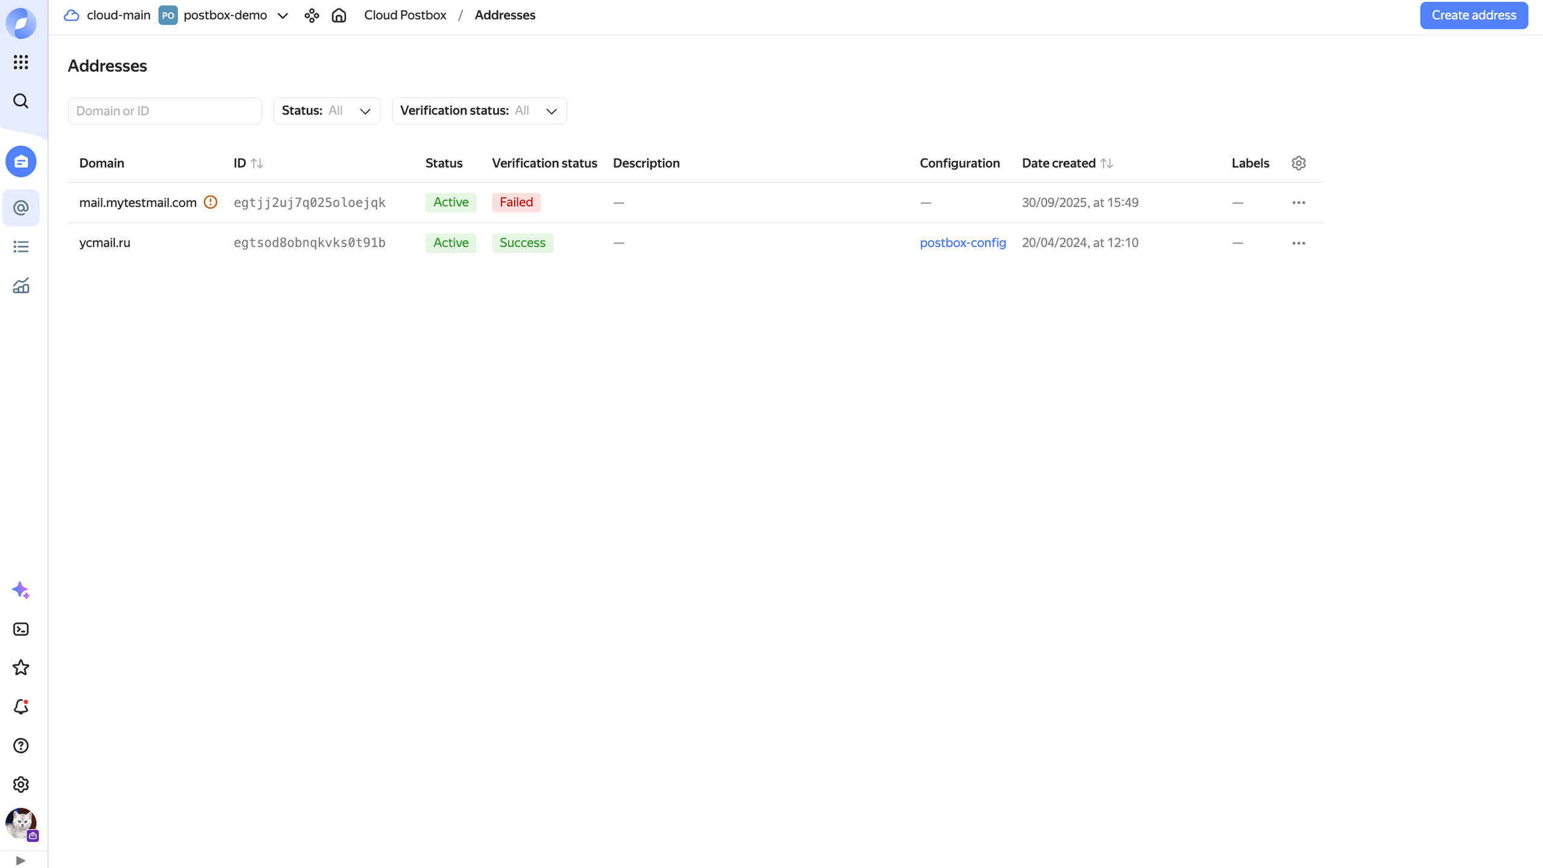
Task: Open actions menu for mail.mytestmail.com row
Action: click(1299, 203)
